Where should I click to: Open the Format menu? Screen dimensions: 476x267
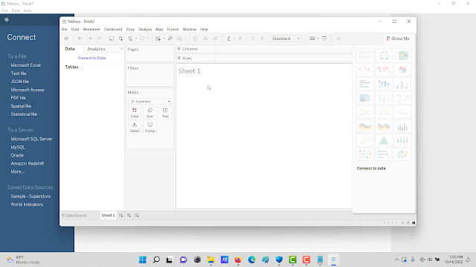point(173,30)
